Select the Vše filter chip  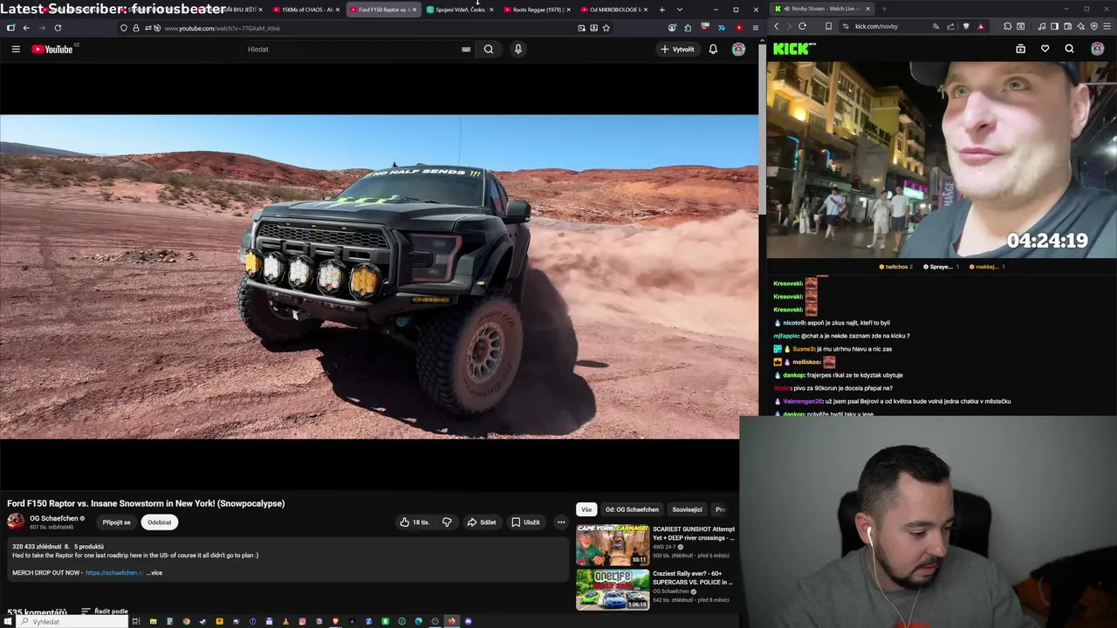coord(586,509)
